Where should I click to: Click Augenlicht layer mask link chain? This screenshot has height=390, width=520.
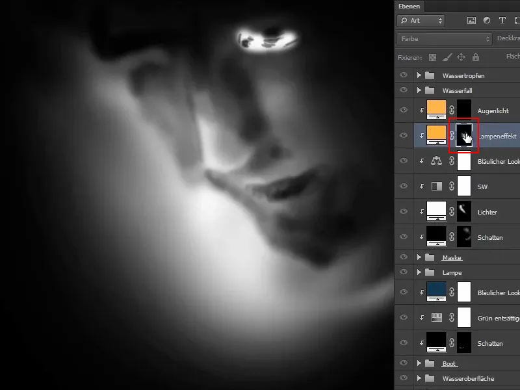pyautogui.click(x=452, y=110)
